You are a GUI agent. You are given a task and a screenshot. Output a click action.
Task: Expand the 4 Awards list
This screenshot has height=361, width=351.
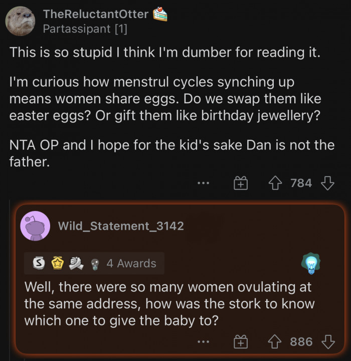tap(131, 263)
